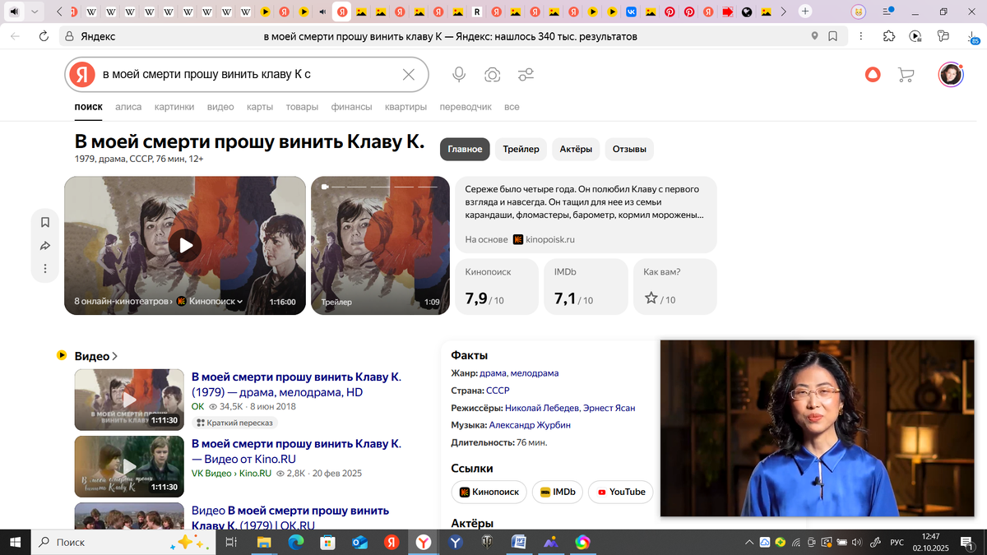The image size is (987, 555).
Task: Expand the Кинопоиск online cinemas dropdown
Action: point(211,302)
